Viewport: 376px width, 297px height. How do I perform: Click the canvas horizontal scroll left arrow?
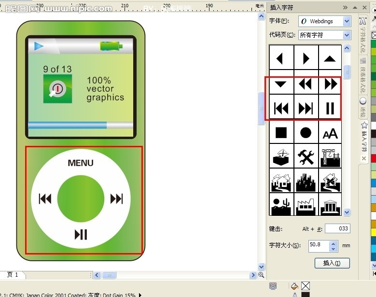tap(97, 275)
